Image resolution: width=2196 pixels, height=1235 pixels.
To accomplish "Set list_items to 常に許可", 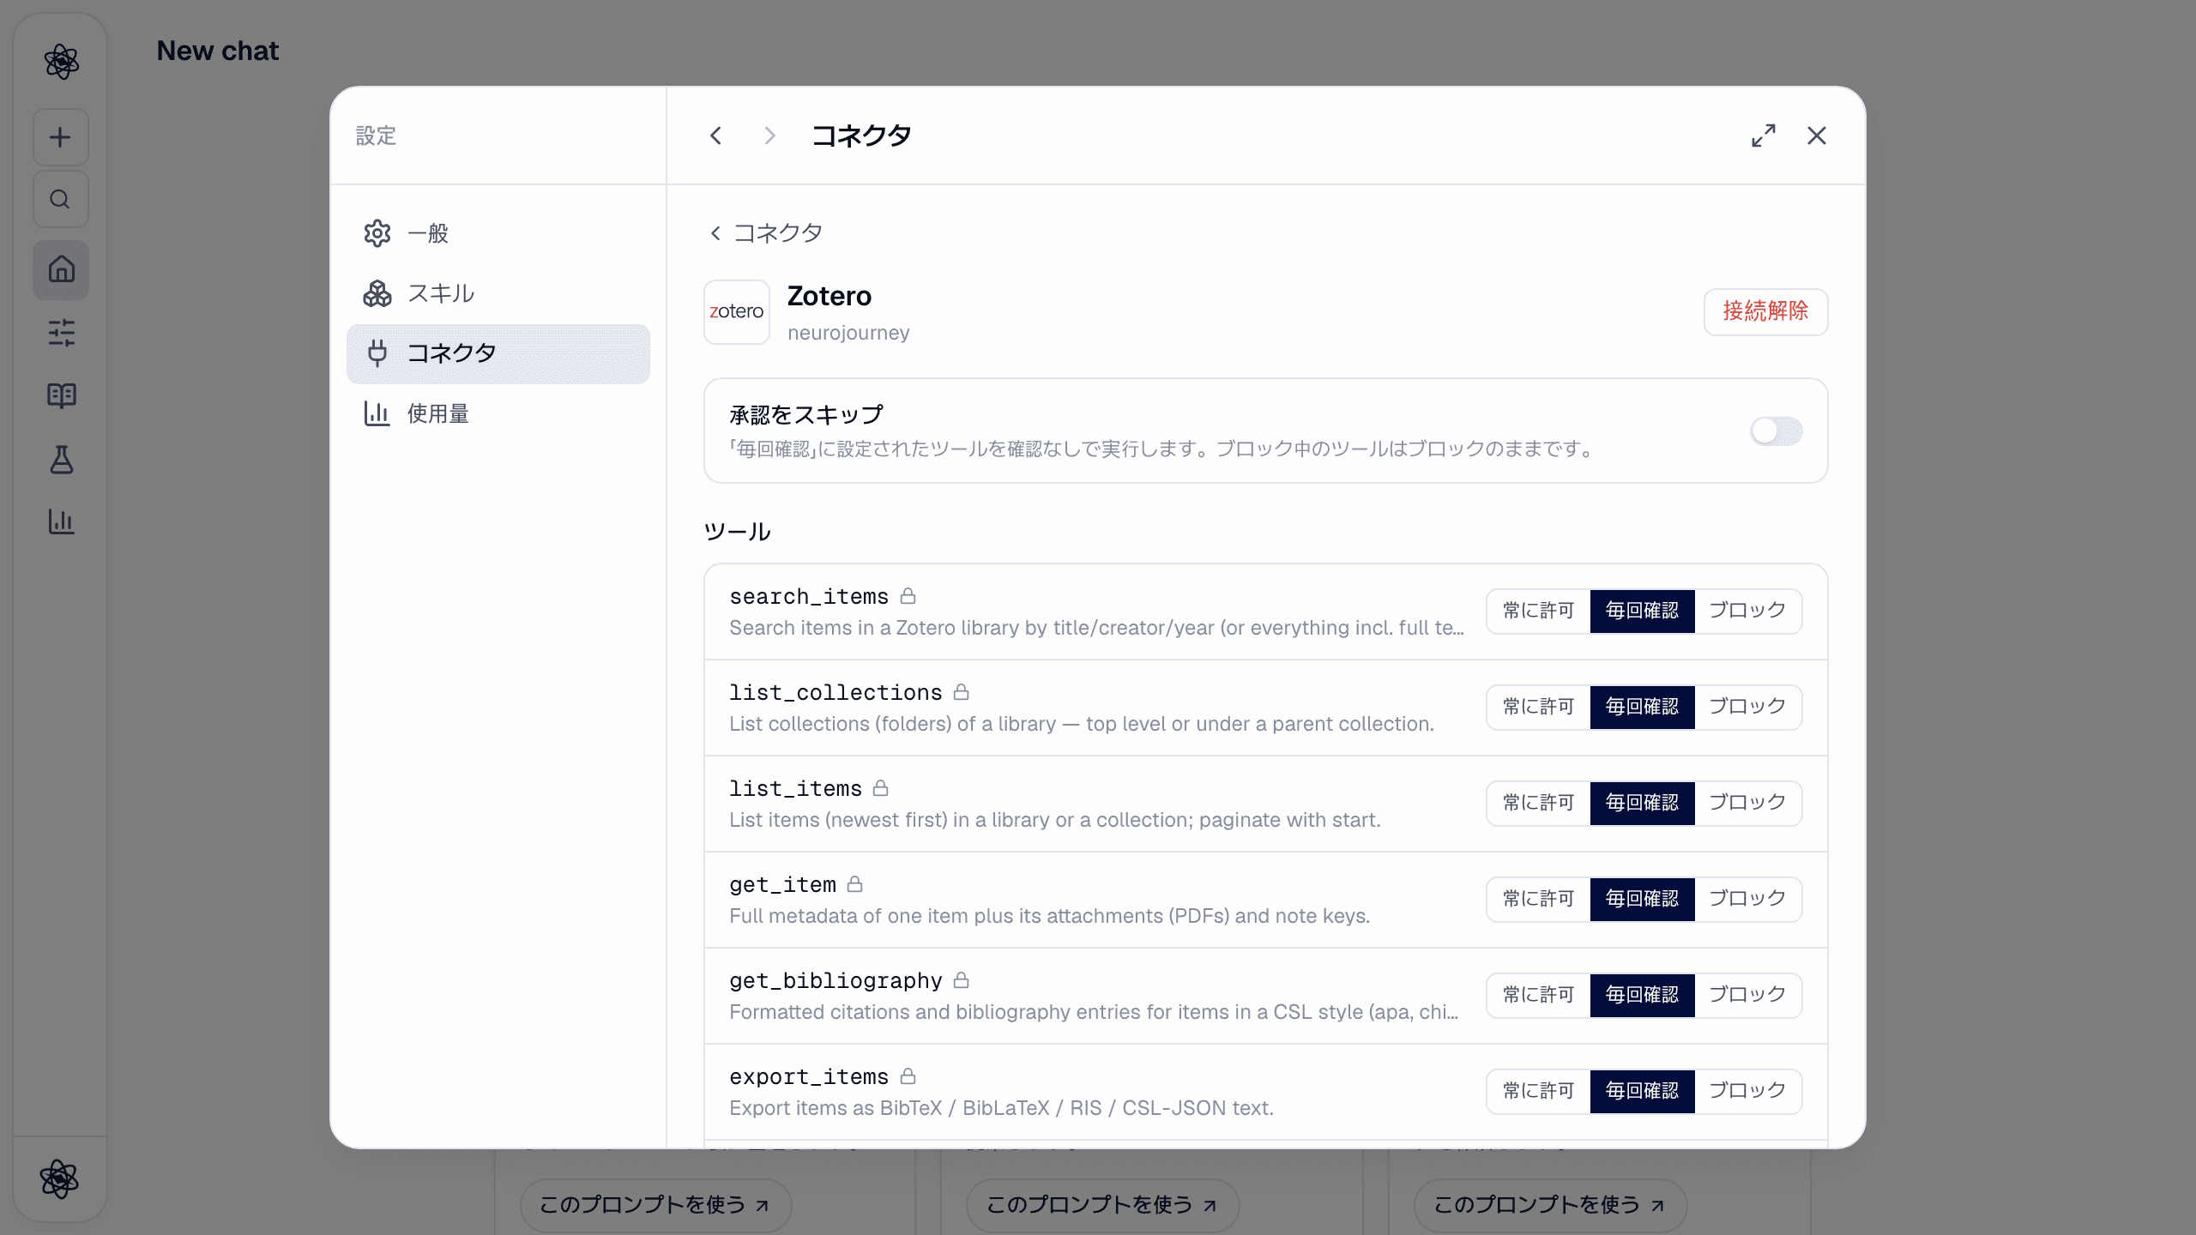I will 1539,803.
